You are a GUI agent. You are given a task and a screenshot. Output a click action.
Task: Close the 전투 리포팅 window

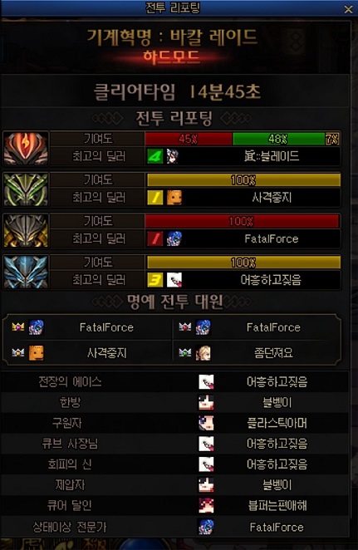[348, 9]
